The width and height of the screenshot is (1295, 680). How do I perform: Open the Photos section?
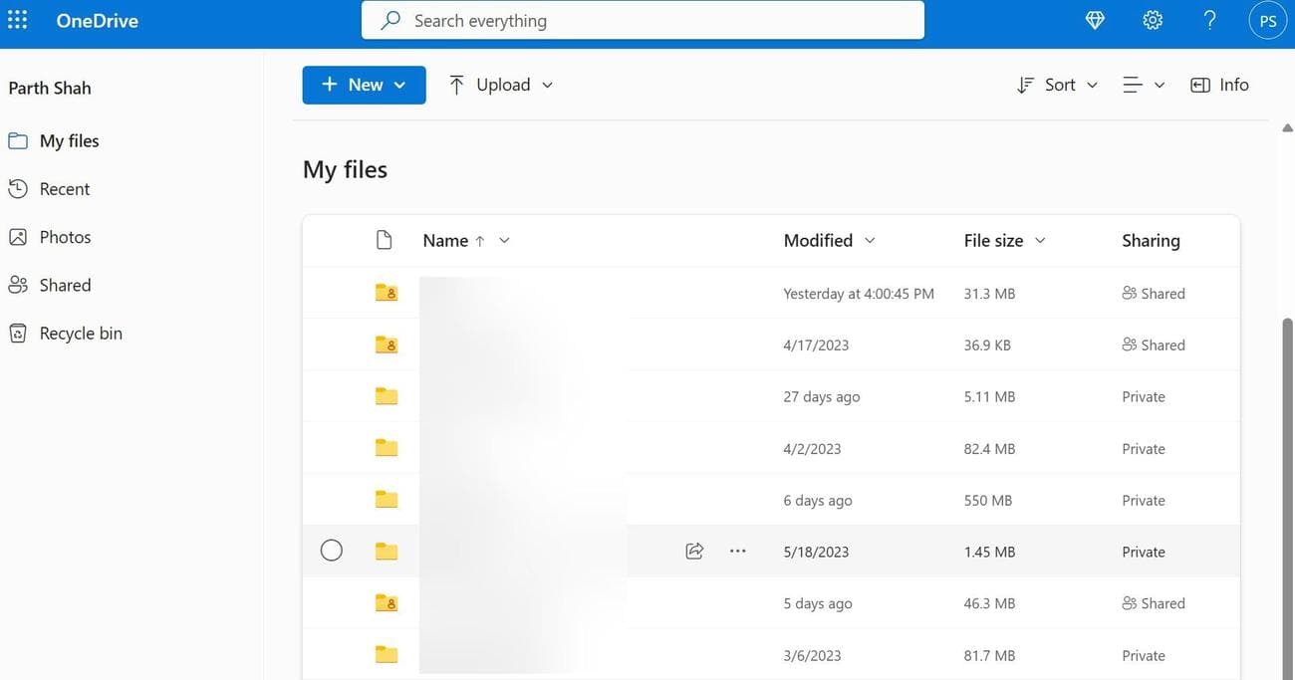pos(65,236)
